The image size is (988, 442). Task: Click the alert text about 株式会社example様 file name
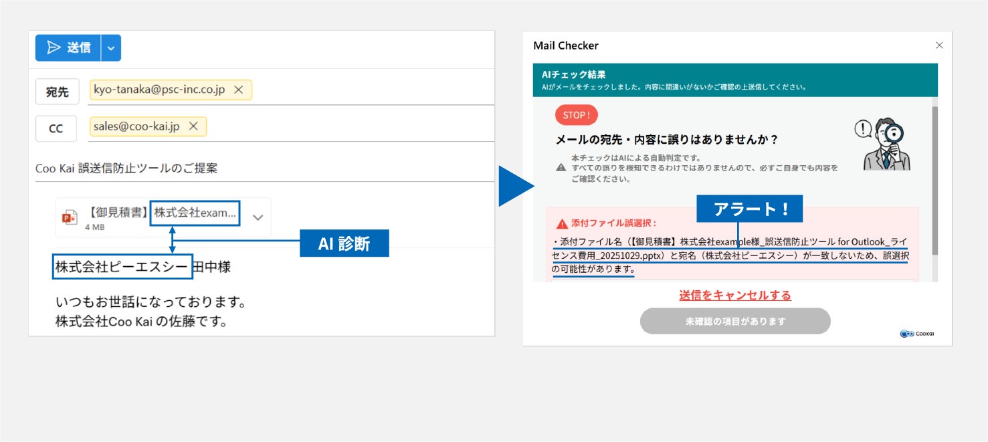pos(731,255)
